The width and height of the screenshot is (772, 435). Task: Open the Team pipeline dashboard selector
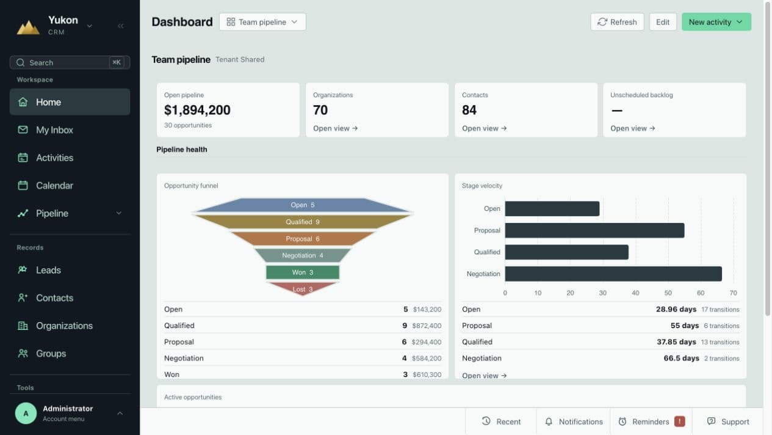262,22
